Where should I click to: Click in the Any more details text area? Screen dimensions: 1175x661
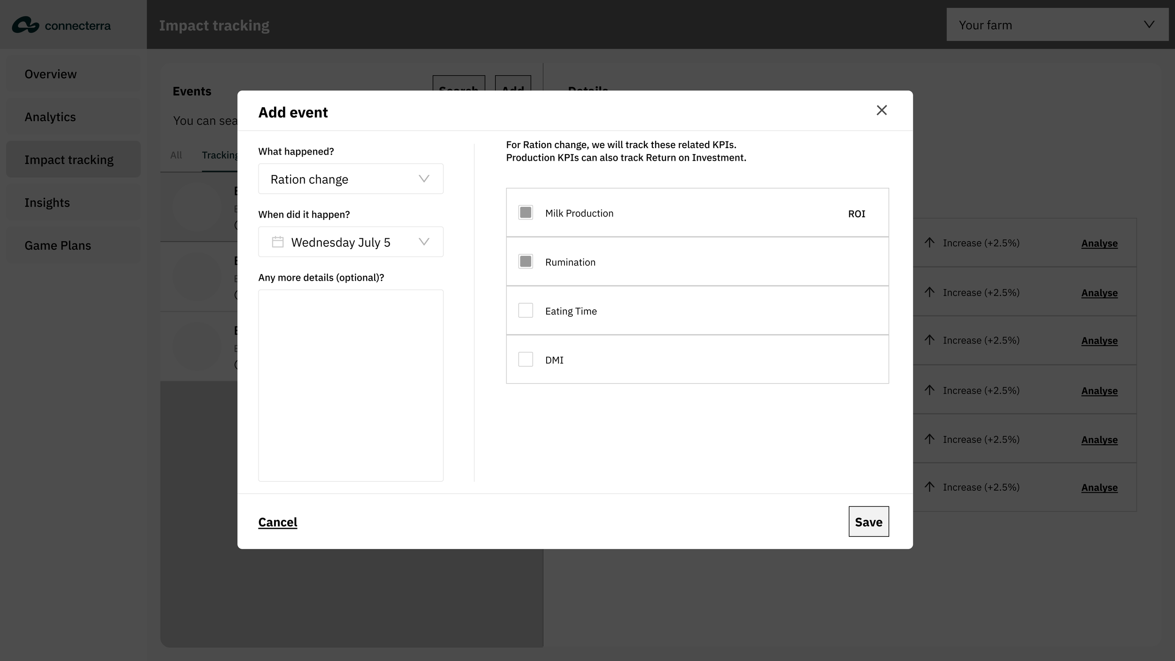point(350,386)
